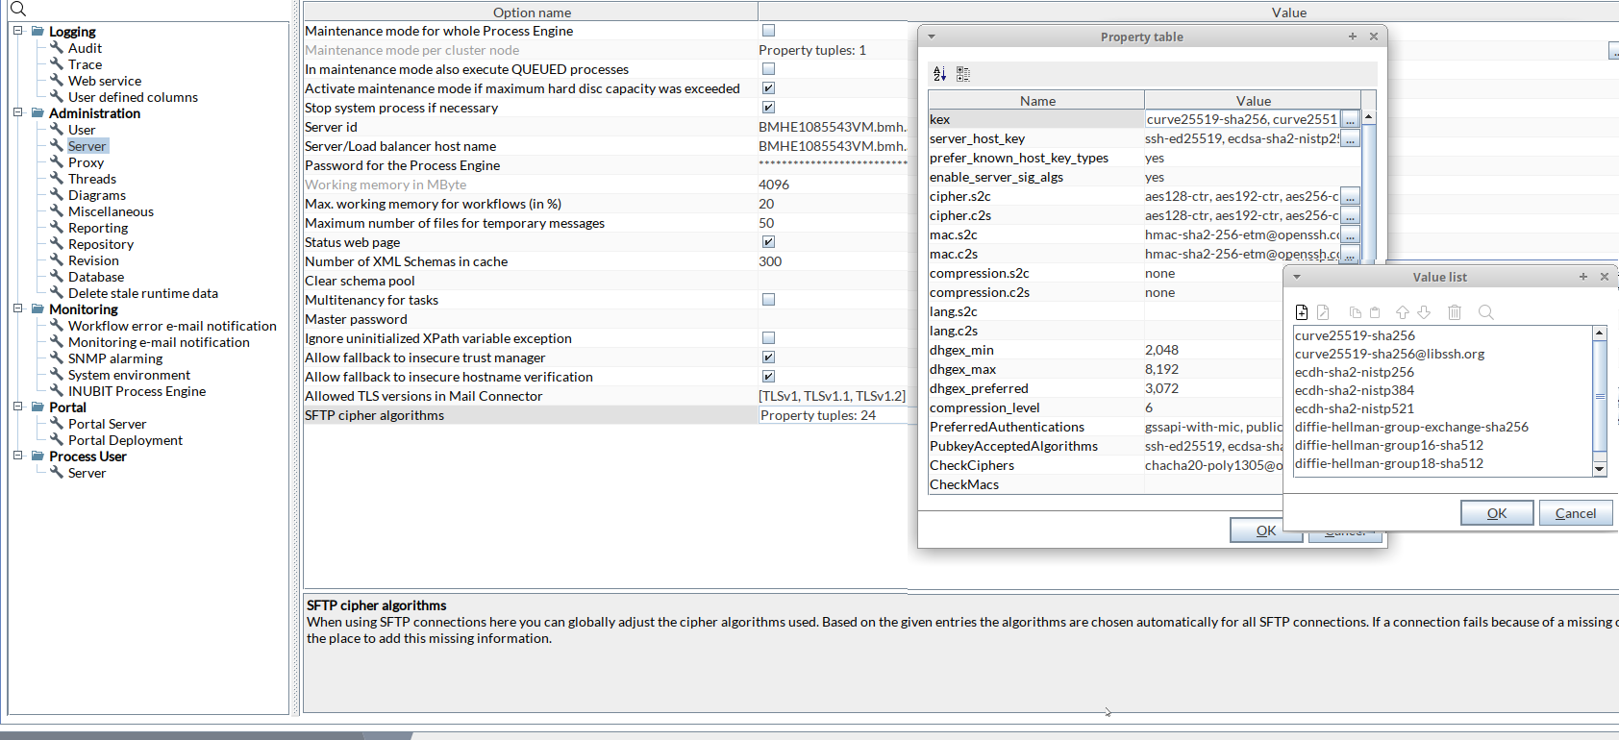Toggle the Status web page checkbox
This screenshot has width=1619, height=740.
[768, 242]
